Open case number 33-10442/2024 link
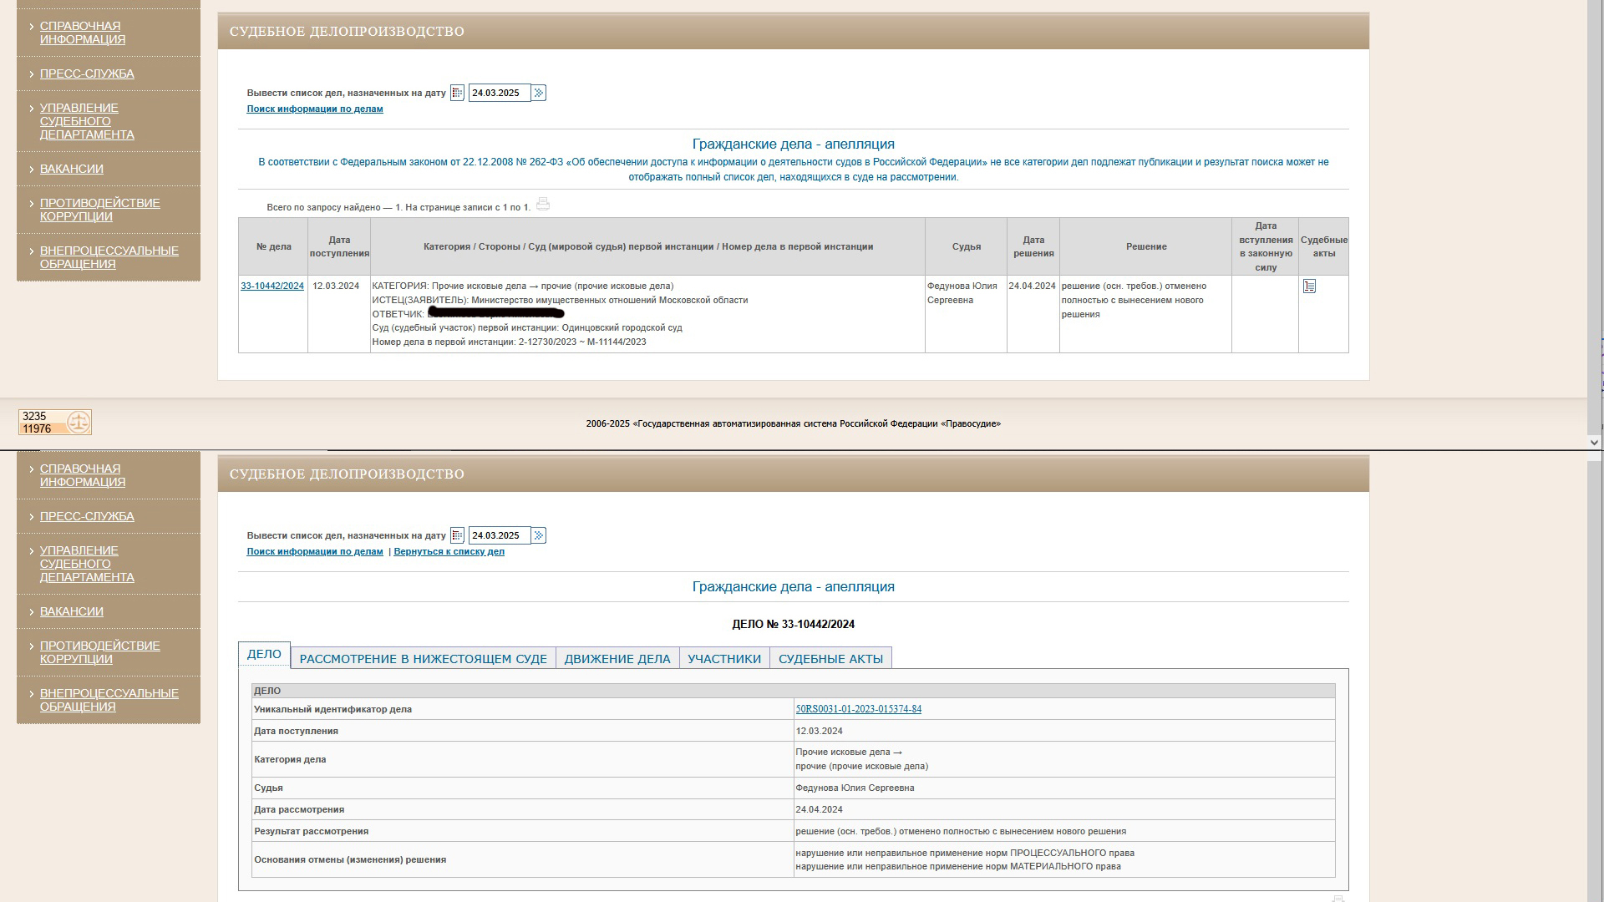The image size is (1604, 902). pyautogui.click(x=272, y=286)
